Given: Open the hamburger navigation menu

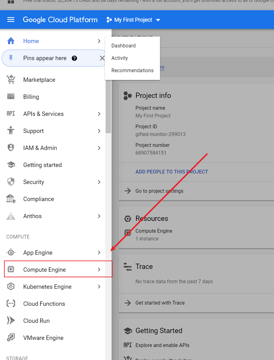Looking at the screenshot, I should click(x=11, y=20).
